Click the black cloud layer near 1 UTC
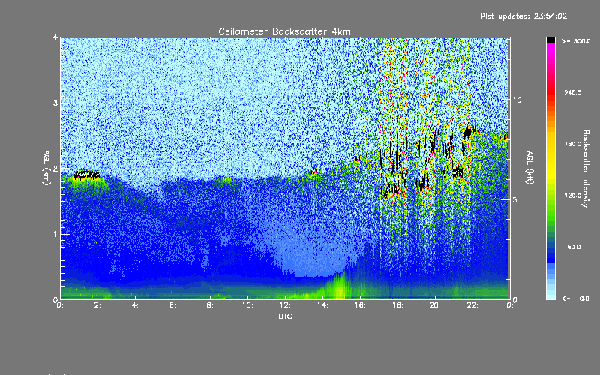 [x=87, y=175]
